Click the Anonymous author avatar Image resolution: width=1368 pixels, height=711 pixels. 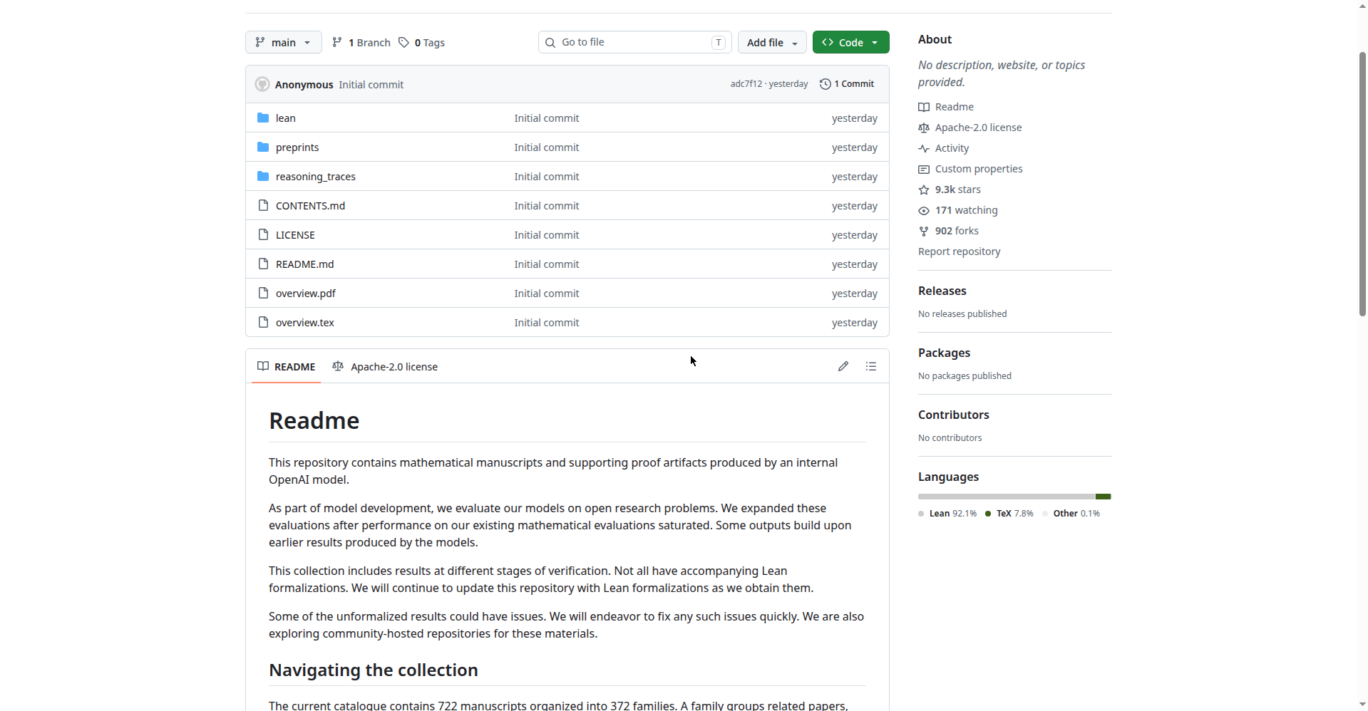pyautogui.click(x=262, y=84)
